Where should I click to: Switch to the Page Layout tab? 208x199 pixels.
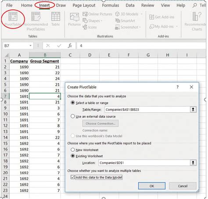click(x=84, y=5)
